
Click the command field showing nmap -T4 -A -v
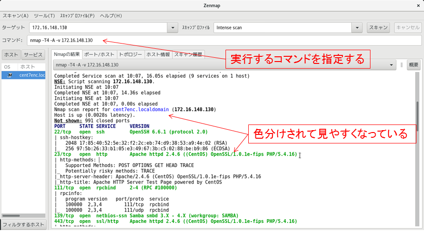[224, 40]
